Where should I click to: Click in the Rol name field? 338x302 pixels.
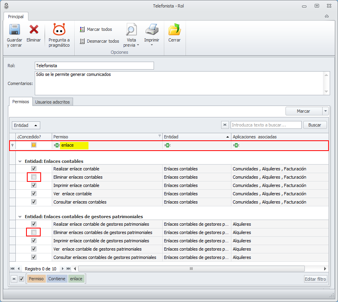(x=94, y=66)
